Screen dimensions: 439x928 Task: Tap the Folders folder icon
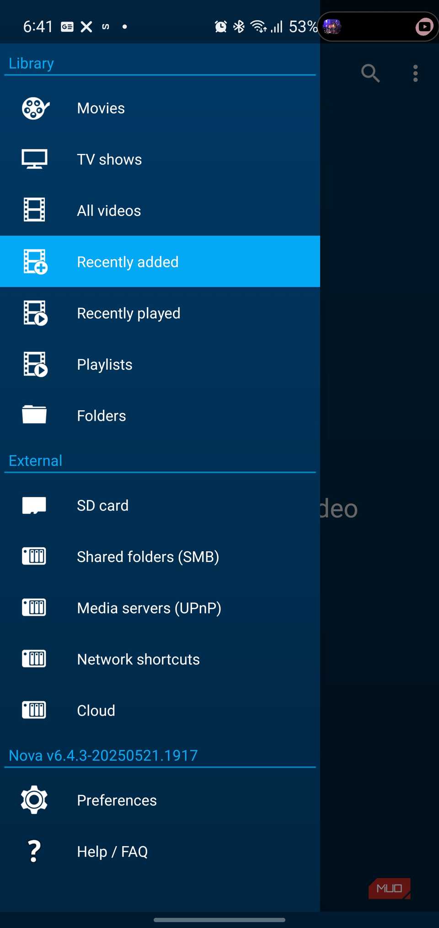pyautogui.click(x=34, y=415)
